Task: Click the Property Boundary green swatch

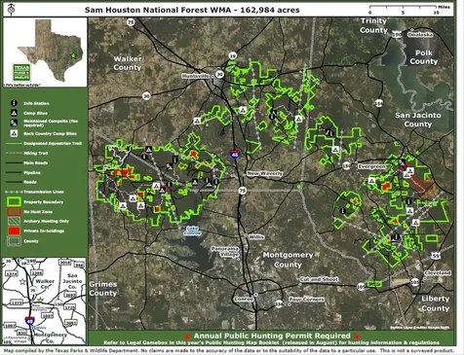Action: 14,201
